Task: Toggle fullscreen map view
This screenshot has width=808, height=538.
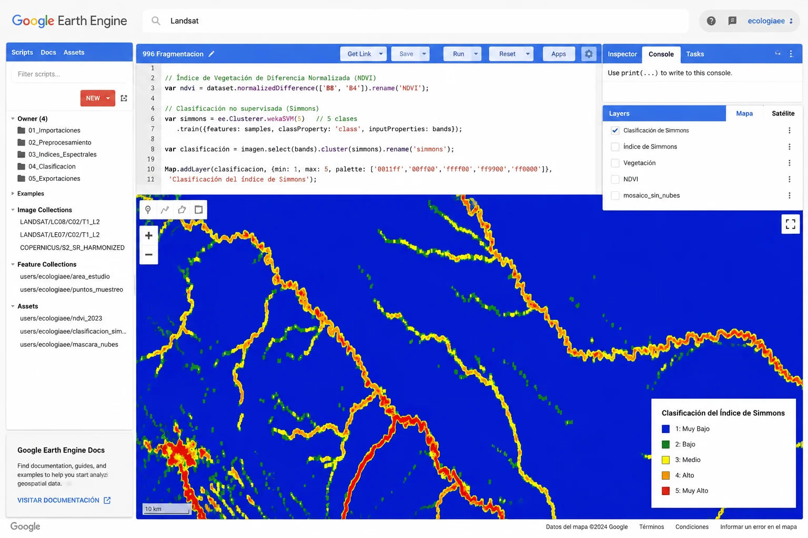Action: pos(790,224)
